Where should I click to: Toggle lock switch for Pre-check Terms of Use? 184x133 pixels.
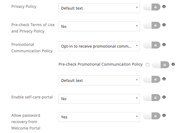(x=152, y=25)
